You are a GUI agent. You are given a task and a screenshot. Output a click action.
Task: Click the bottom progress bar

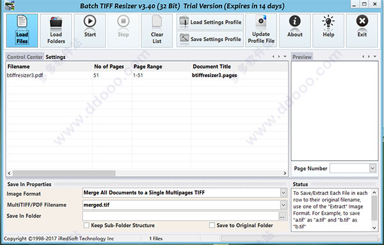[x=300, y=239]
